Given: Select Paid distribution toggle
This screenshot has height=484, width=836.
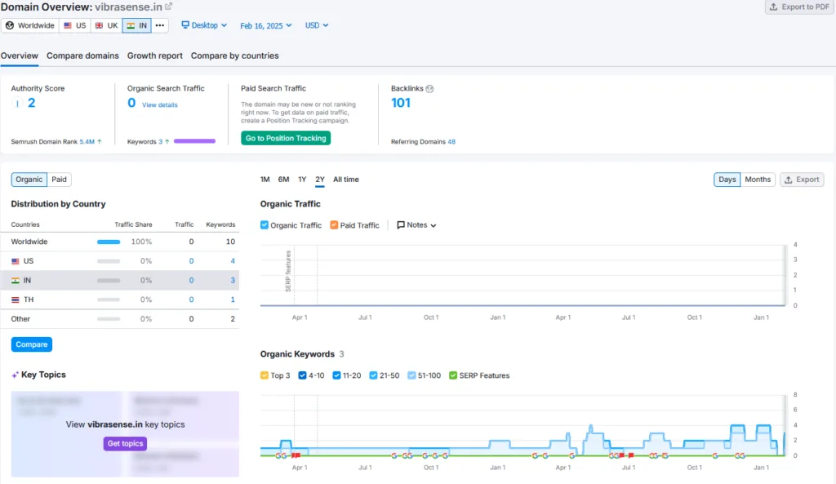Looking at the screenshot, I should pyautogui.click(x=59, y=180).
